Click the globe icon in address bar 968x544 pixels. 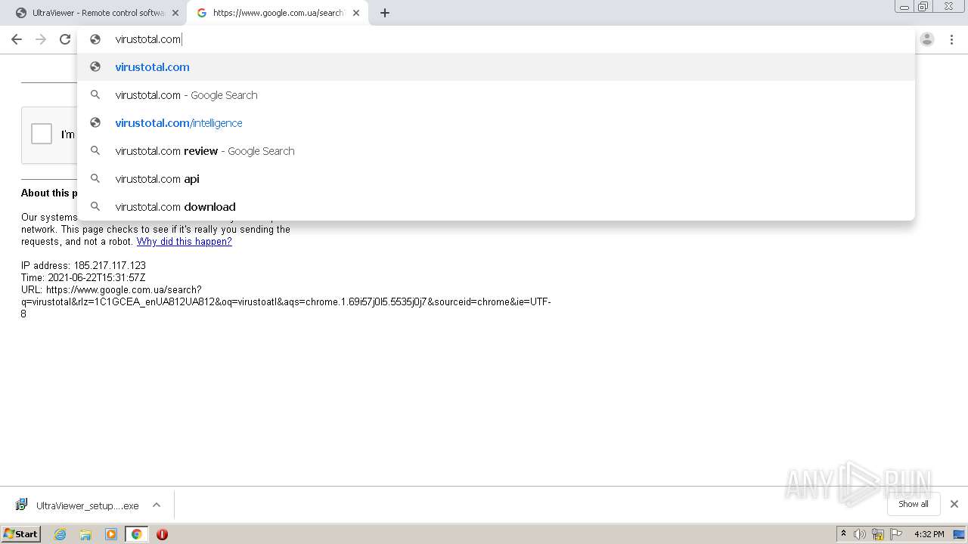click(95, 39)
